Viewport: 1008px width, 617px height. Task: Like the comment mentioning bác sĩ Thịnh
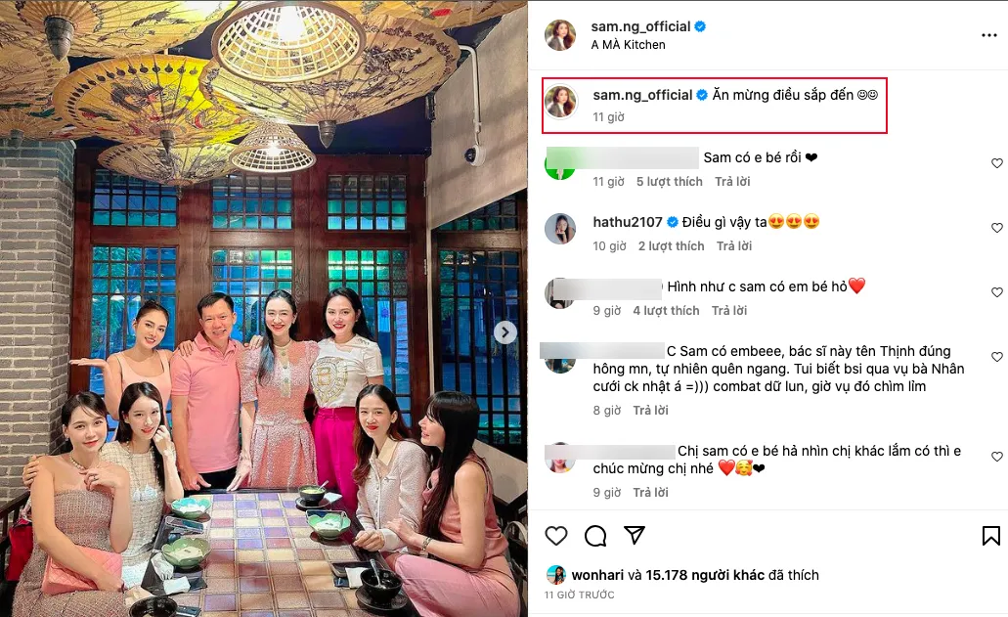[997, 357]
